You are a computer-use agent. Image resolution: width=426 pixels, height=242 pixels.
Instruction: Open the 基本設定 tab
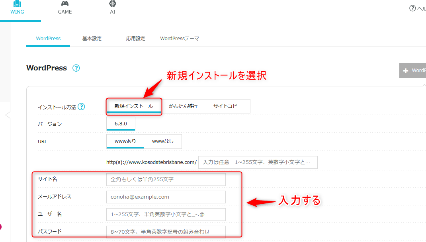92,39
